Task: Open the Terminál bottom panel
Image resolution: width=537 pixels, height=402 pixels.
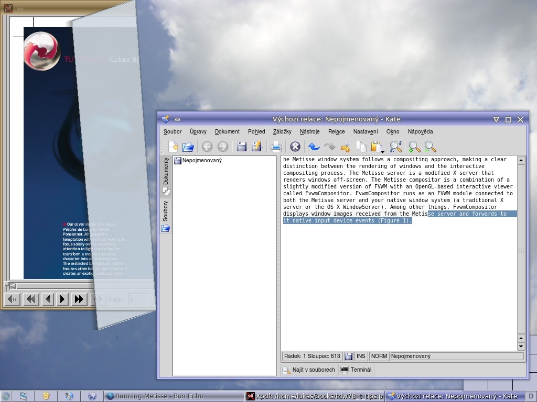Action: pos(356,370)
